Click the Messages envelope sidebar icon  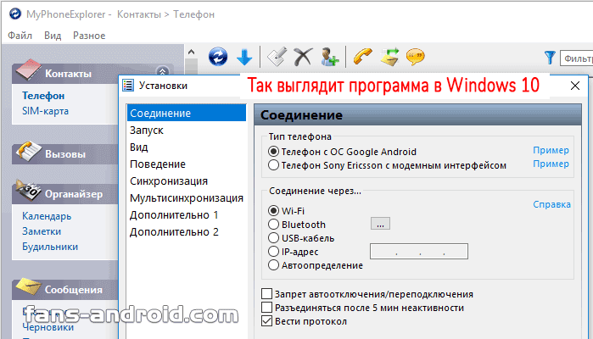point(28,286)
